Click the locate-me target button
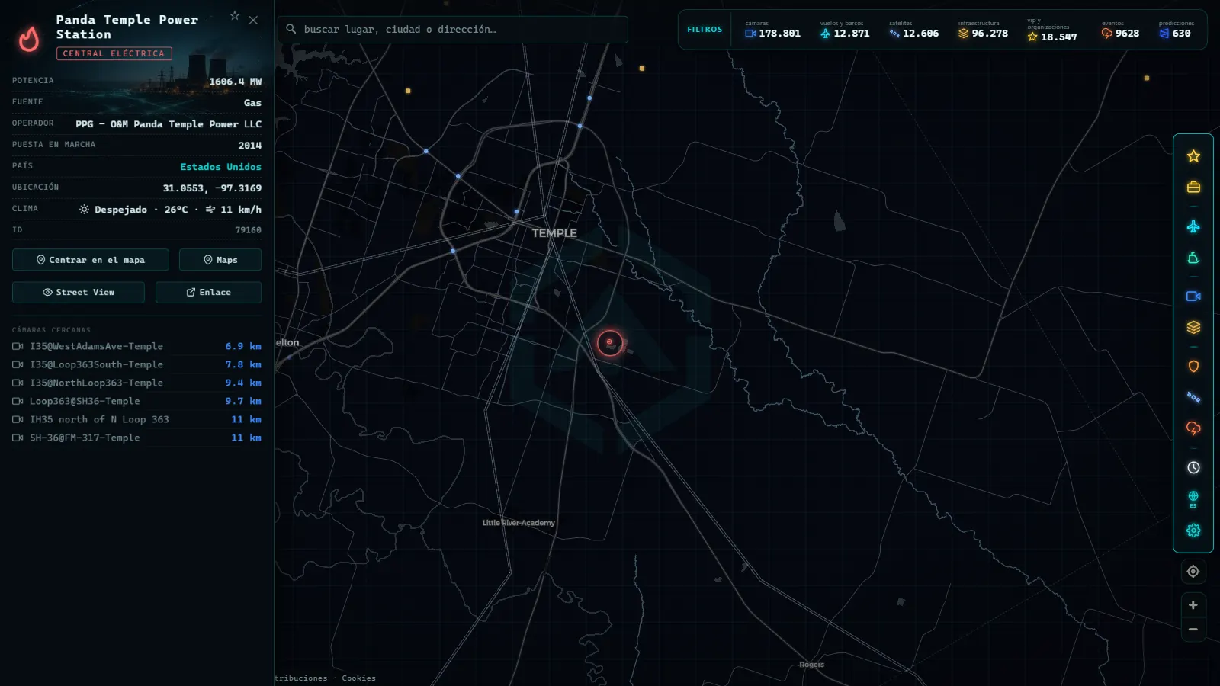1220x686 pixels. 1193,572
